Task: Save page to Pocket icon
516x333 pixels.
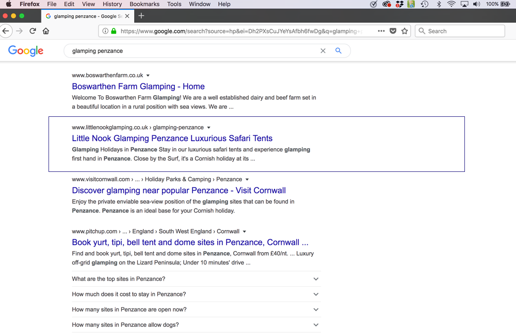Action: pyautogui.click(x=393, y=31)
